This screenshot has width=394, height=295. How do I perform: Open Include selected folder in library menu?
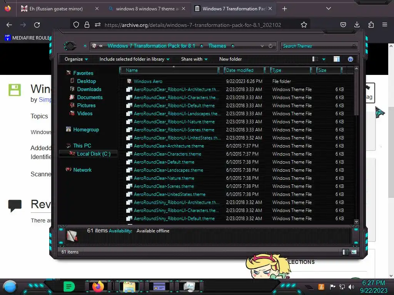[134, 59]
